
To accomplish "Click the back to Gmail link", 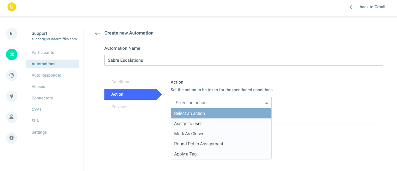I will coord(367,7).
